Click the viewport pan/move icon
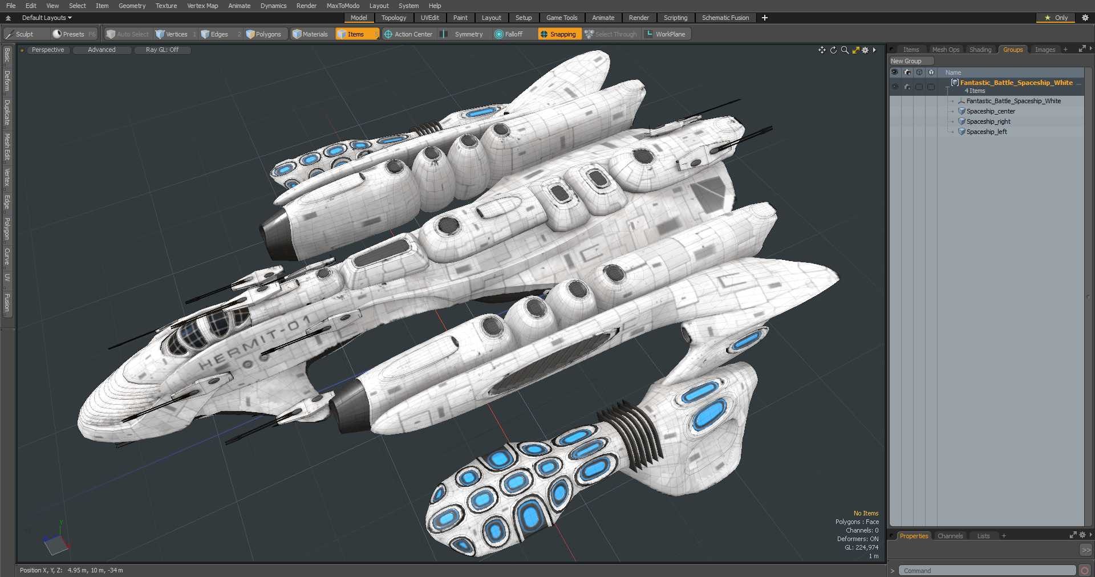Image resolution: width=1095 pixels, height=577 pixels. click(822, 50)
